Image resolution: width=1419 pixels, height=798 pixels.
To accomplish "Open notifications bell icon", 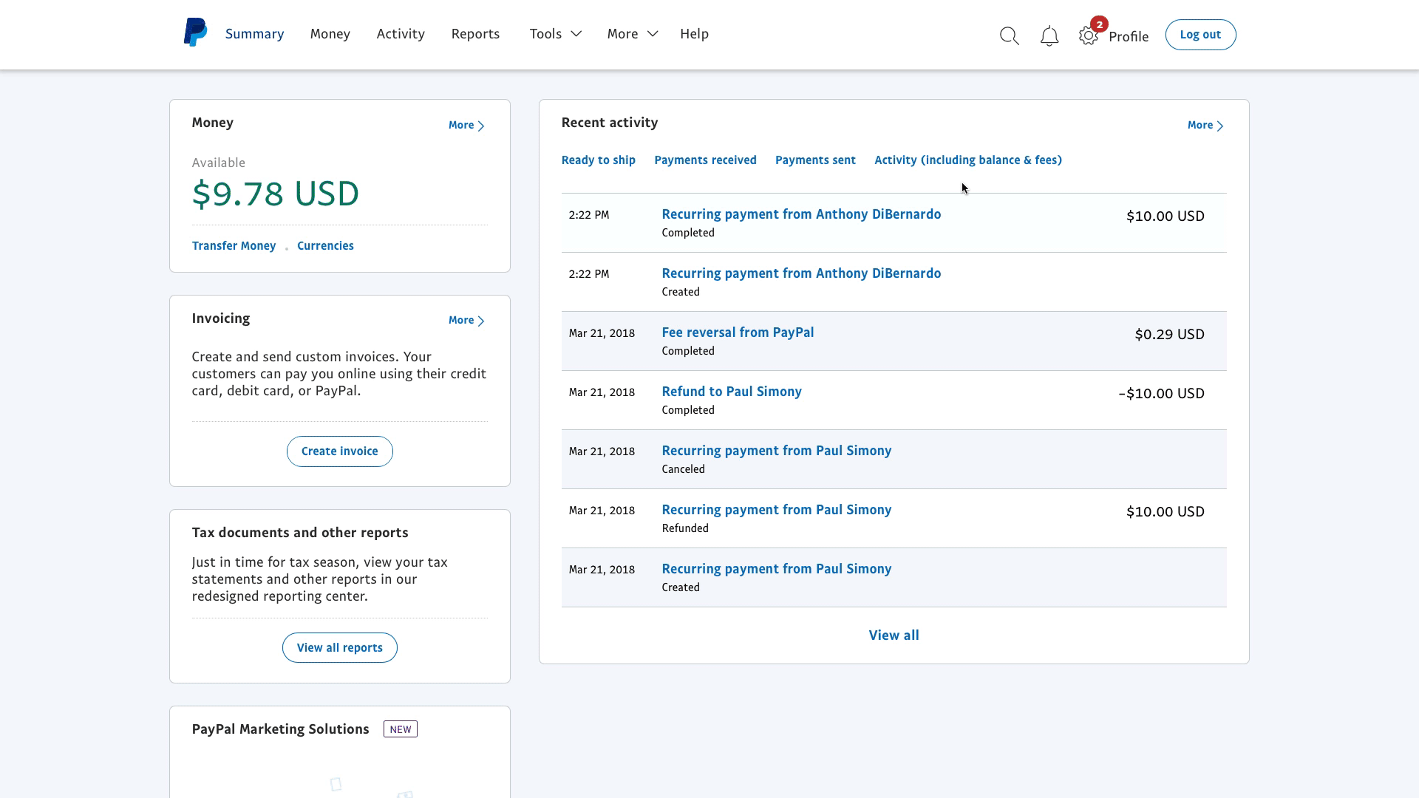I will tap(1049, 36).
